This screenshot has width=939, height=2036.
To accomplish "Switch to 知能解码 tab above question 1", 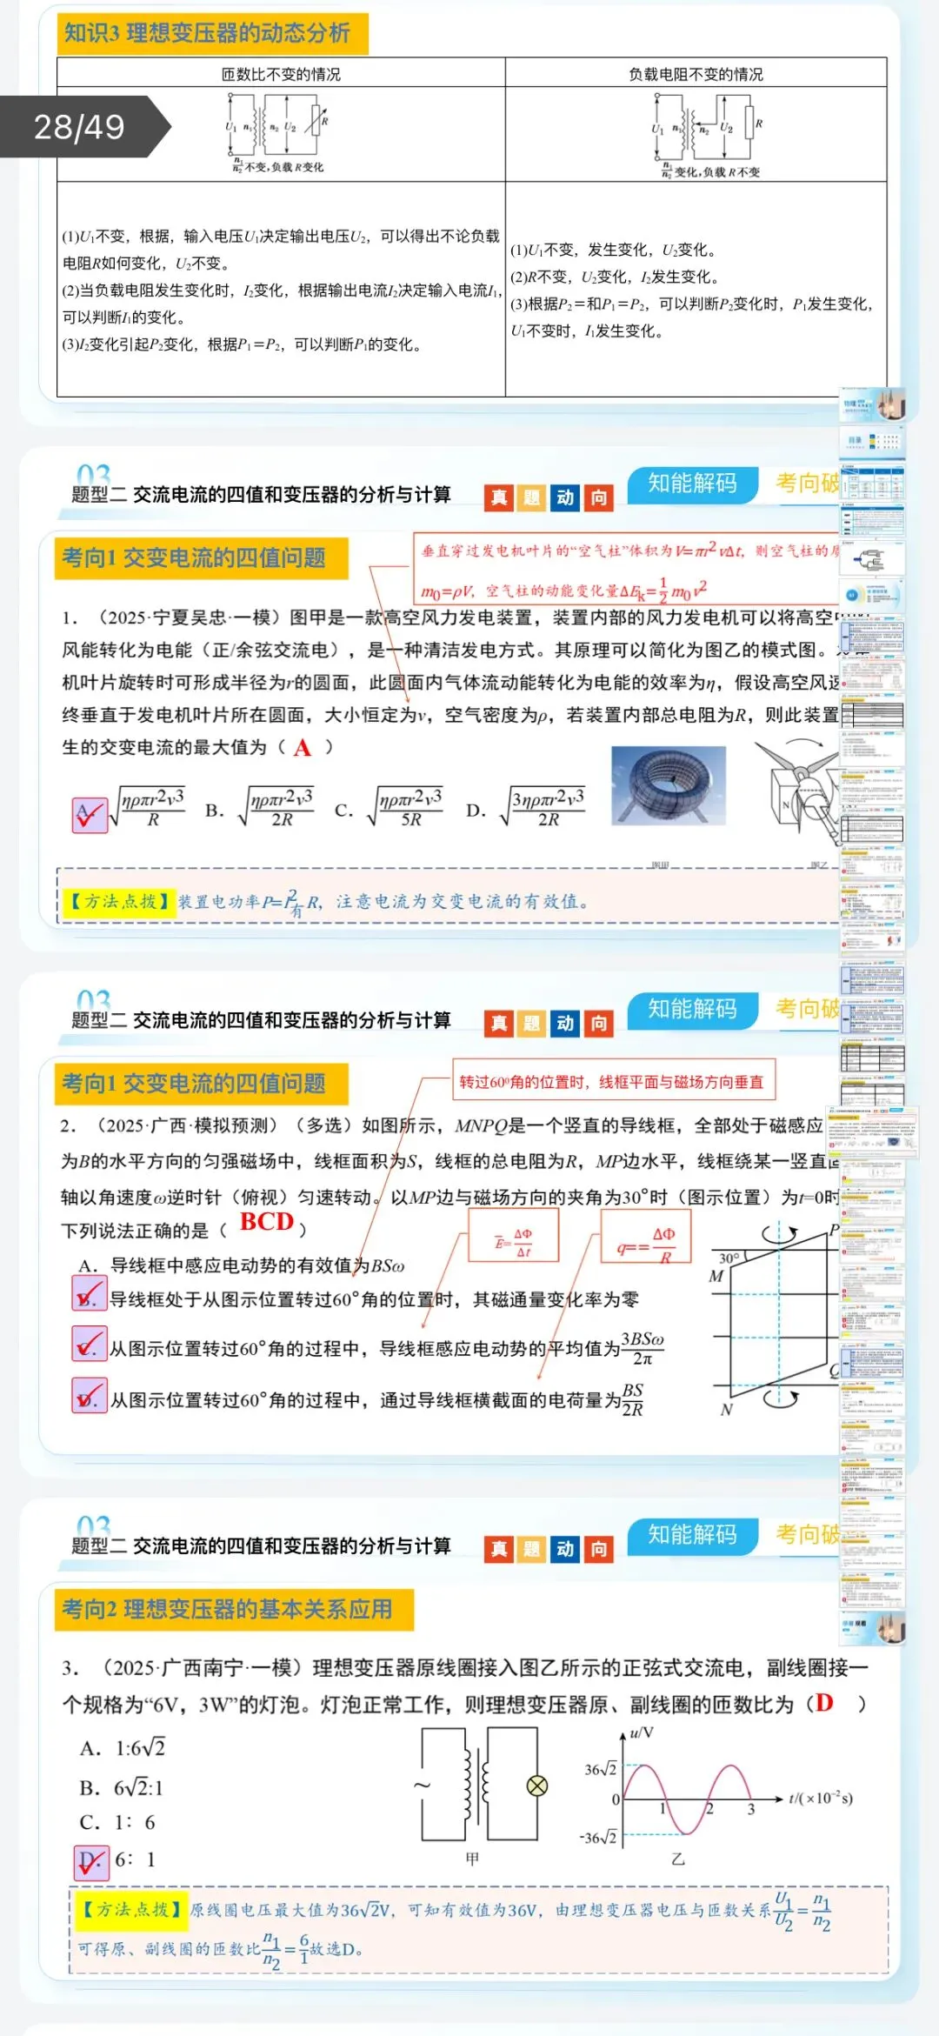I will tap(692, 484).
